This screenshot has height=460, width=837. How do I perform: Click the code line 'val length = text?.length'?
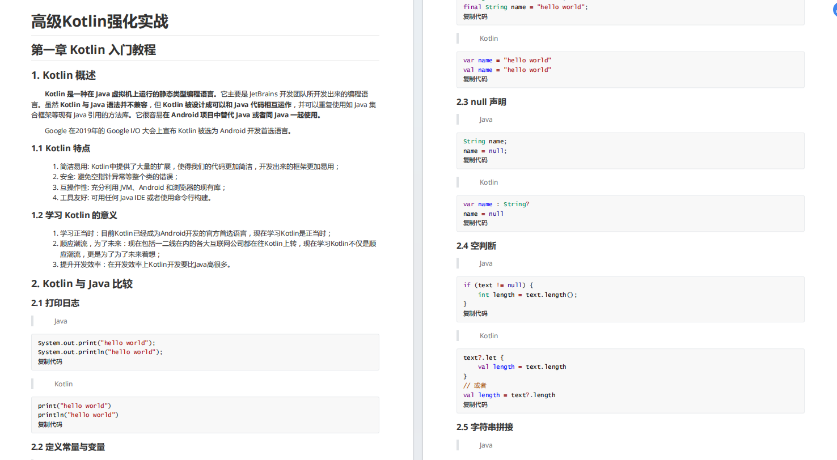coord(509,395)
